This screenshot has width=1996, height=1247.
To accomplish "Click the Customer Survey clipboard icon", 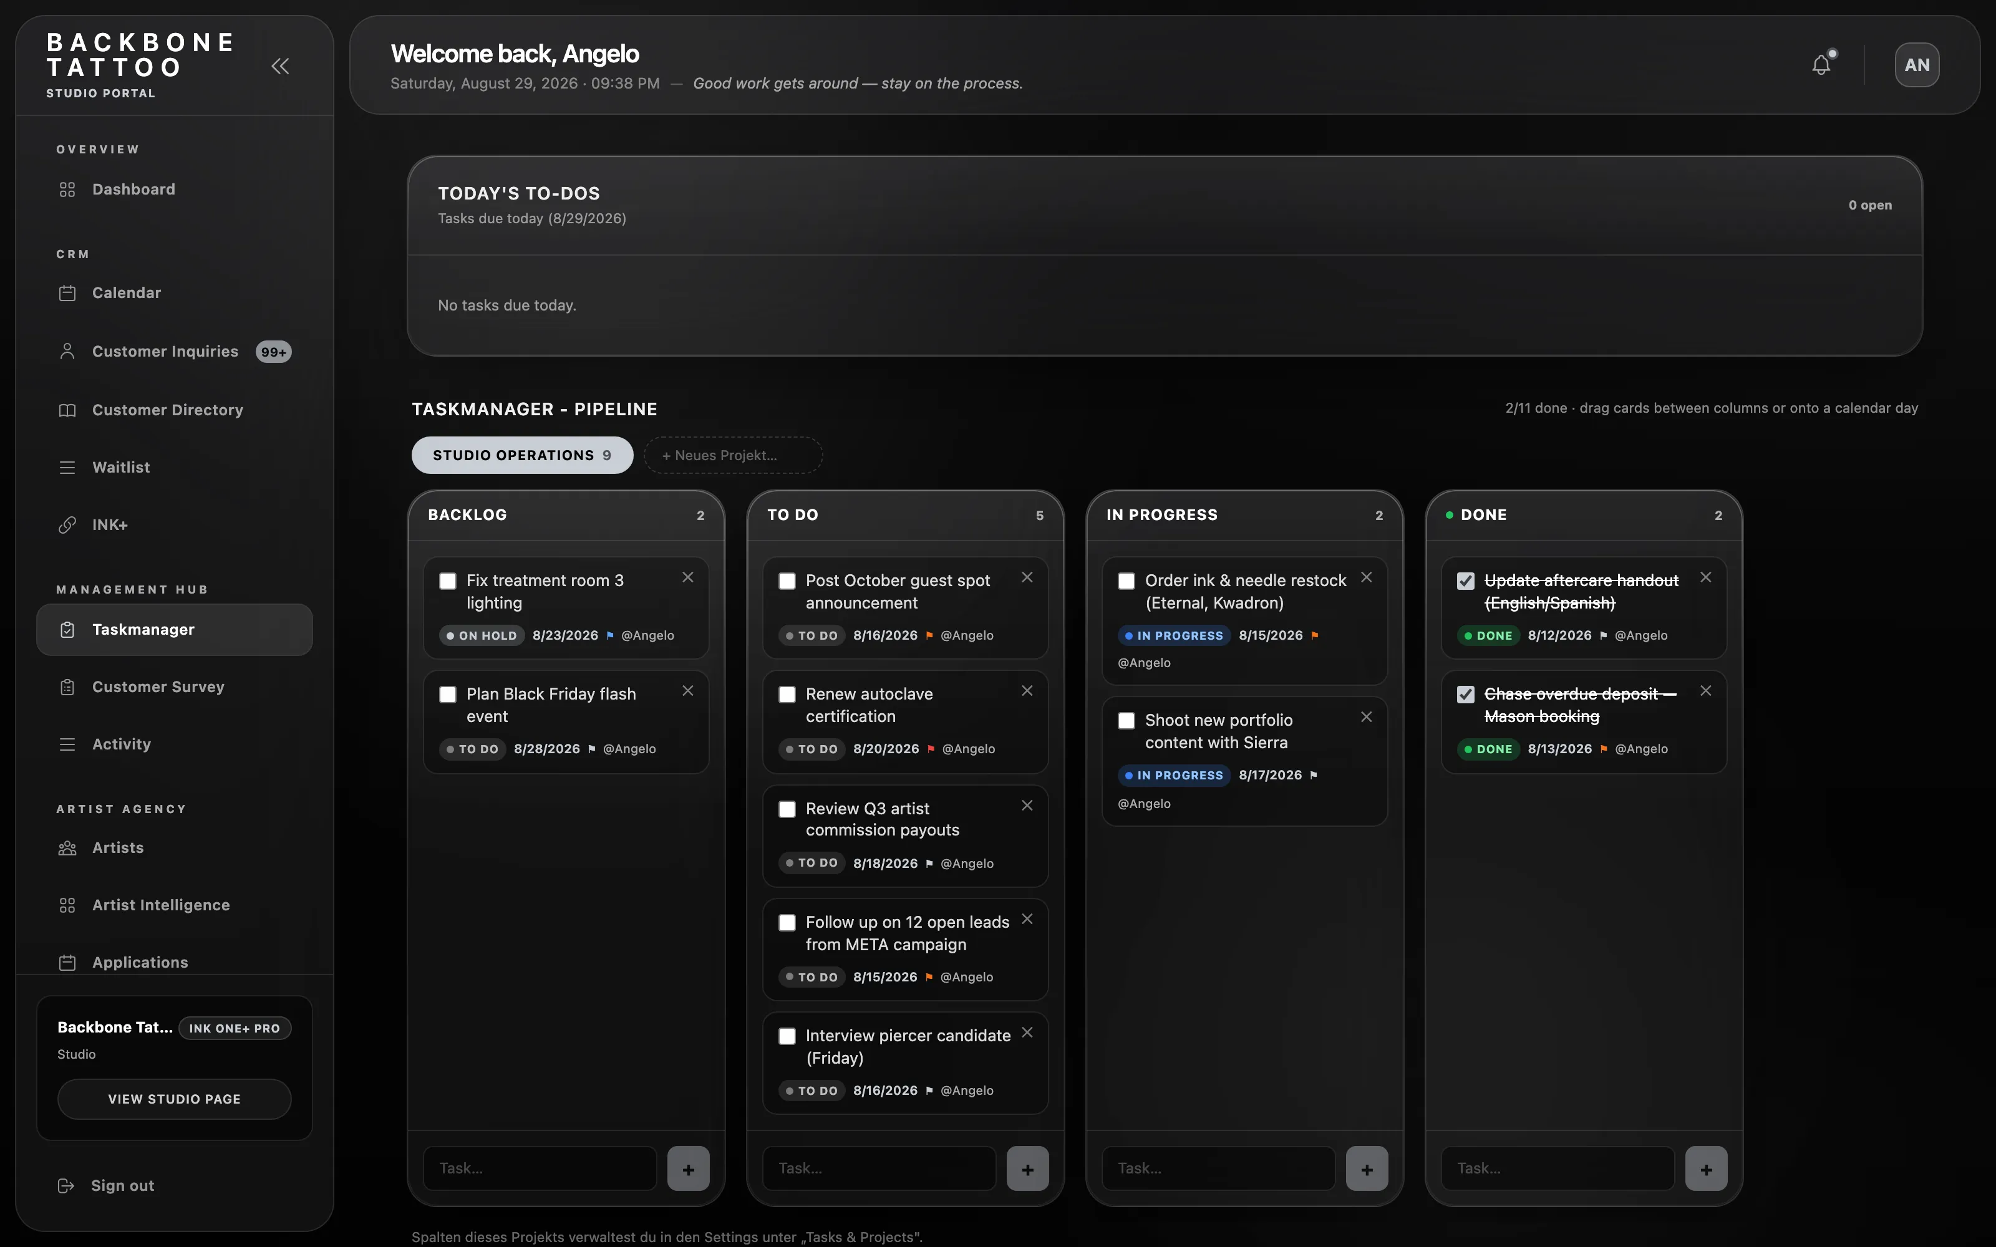I will point(67,687).
